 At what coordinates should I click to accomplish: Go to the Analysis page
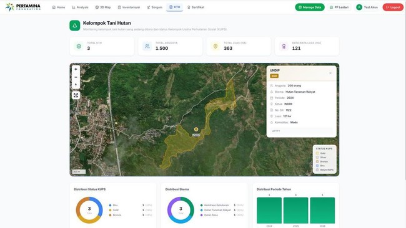click(80, 7)
